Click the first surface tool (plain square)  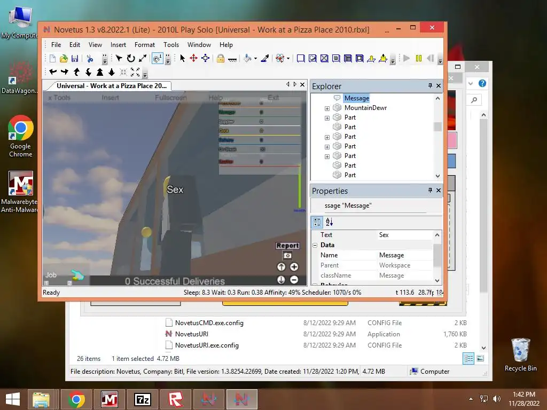point(301,58)
